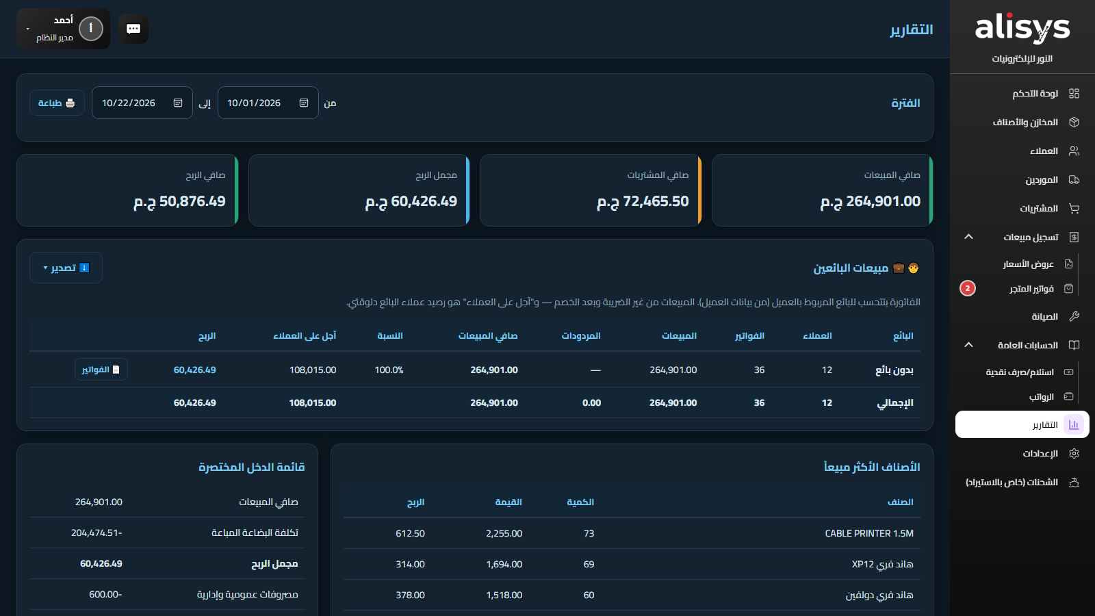Click the صافي المبيعات column header

488,335
